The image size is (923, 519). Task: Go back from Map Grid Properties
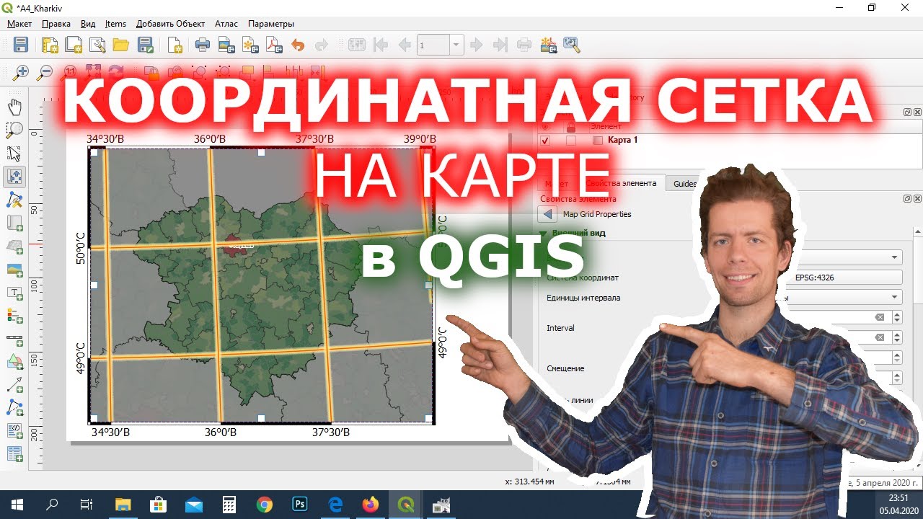548,214
